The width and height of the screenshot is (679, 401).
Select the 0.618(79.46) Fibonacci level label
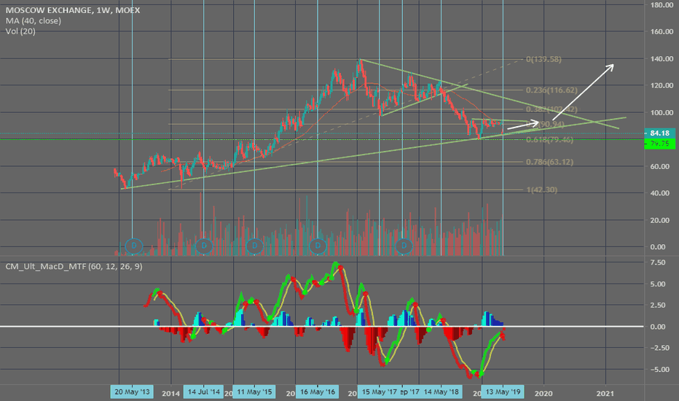pyautogui.click(x=549, y=139)
